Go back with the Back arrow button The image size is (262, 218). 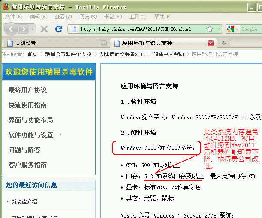(11, 29)
